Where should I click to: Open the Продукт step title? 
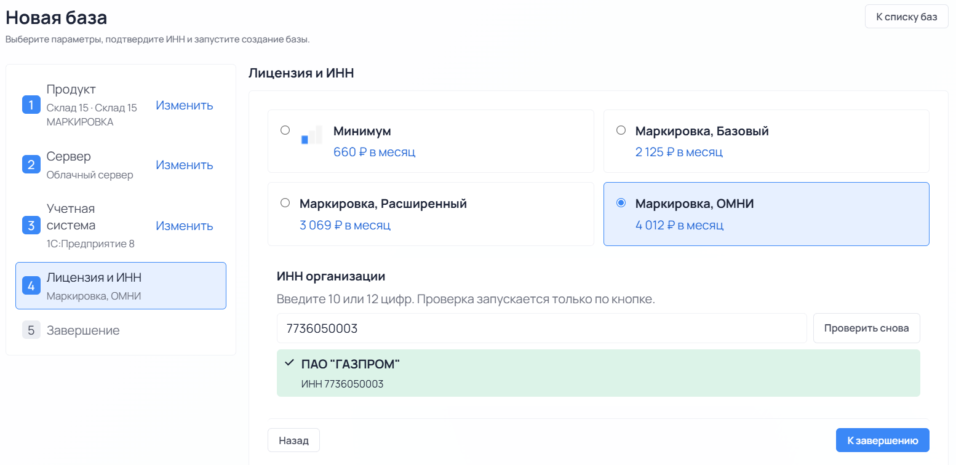pos(71,89)
